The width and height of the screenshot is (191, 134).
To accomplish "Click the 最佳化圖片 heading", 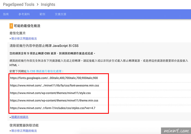I will pyautogui.click(x=17, y=33).
